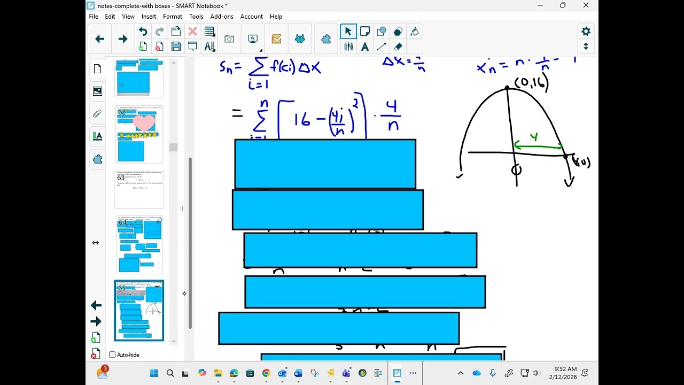Open the Attachments paperclip tab
684x385 pixels.
click(97, 114)
